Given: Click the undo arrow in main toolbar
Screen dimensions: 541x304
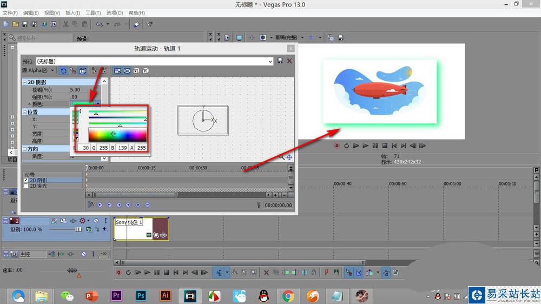Looking at the screenshot, I should [100, 24].
